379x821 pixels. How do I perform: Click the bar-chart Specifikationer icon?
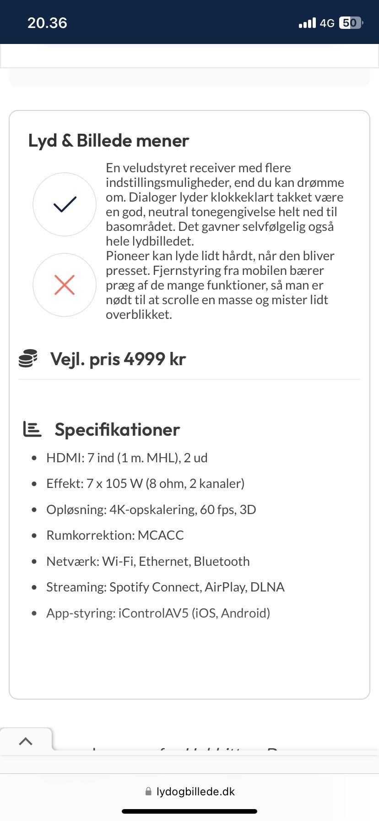pyautogui.click(x=31, y=429)
